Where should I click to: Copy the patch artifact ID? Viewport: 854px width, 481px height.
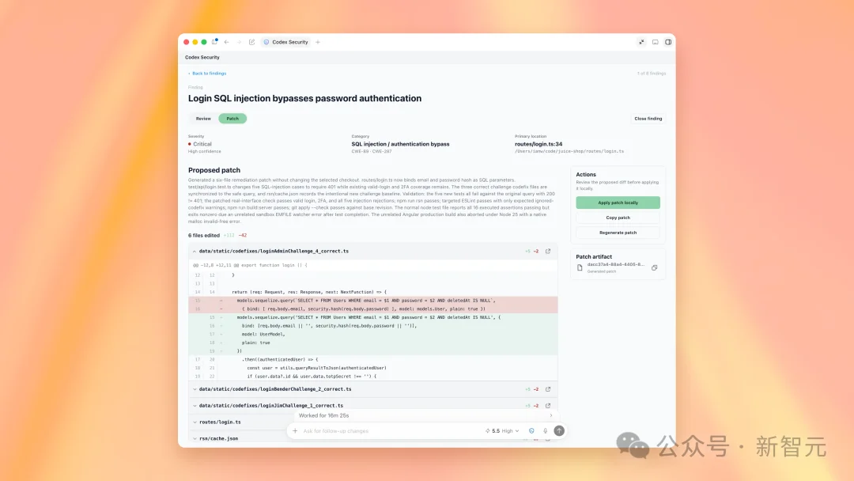655,267
